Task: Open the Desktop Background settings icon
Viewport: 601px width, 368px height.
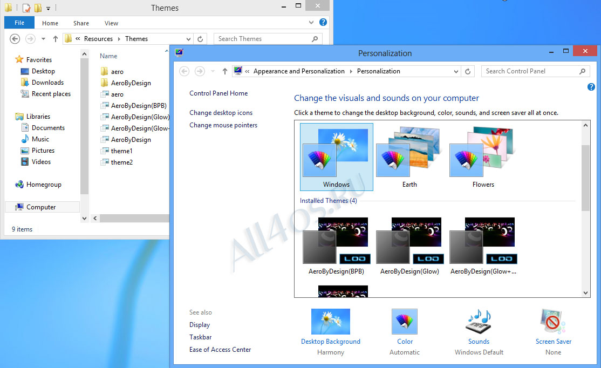Action: pyautogui.click(x=330, y=322)
